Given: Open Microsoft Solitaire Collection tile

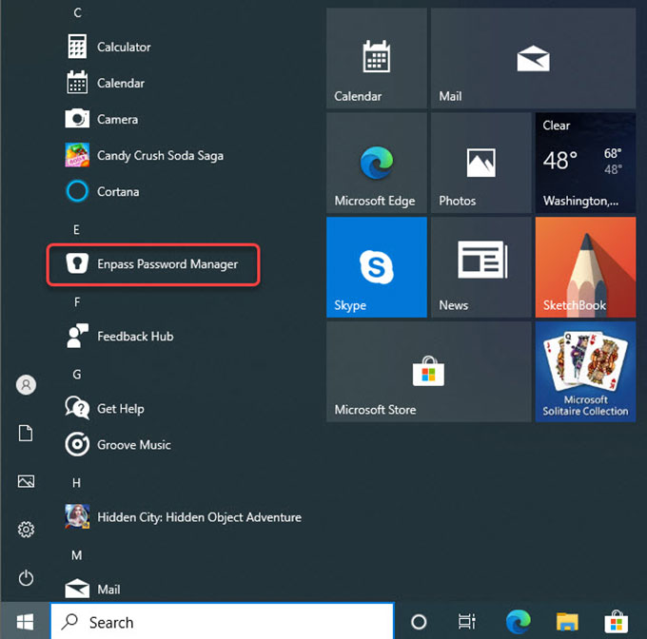Looking at the screenshot, I should pos(585,372).
